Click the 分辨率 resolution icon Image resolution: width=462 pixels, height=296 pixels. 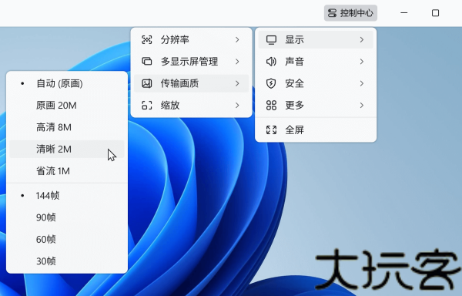[x=147, y=39]
